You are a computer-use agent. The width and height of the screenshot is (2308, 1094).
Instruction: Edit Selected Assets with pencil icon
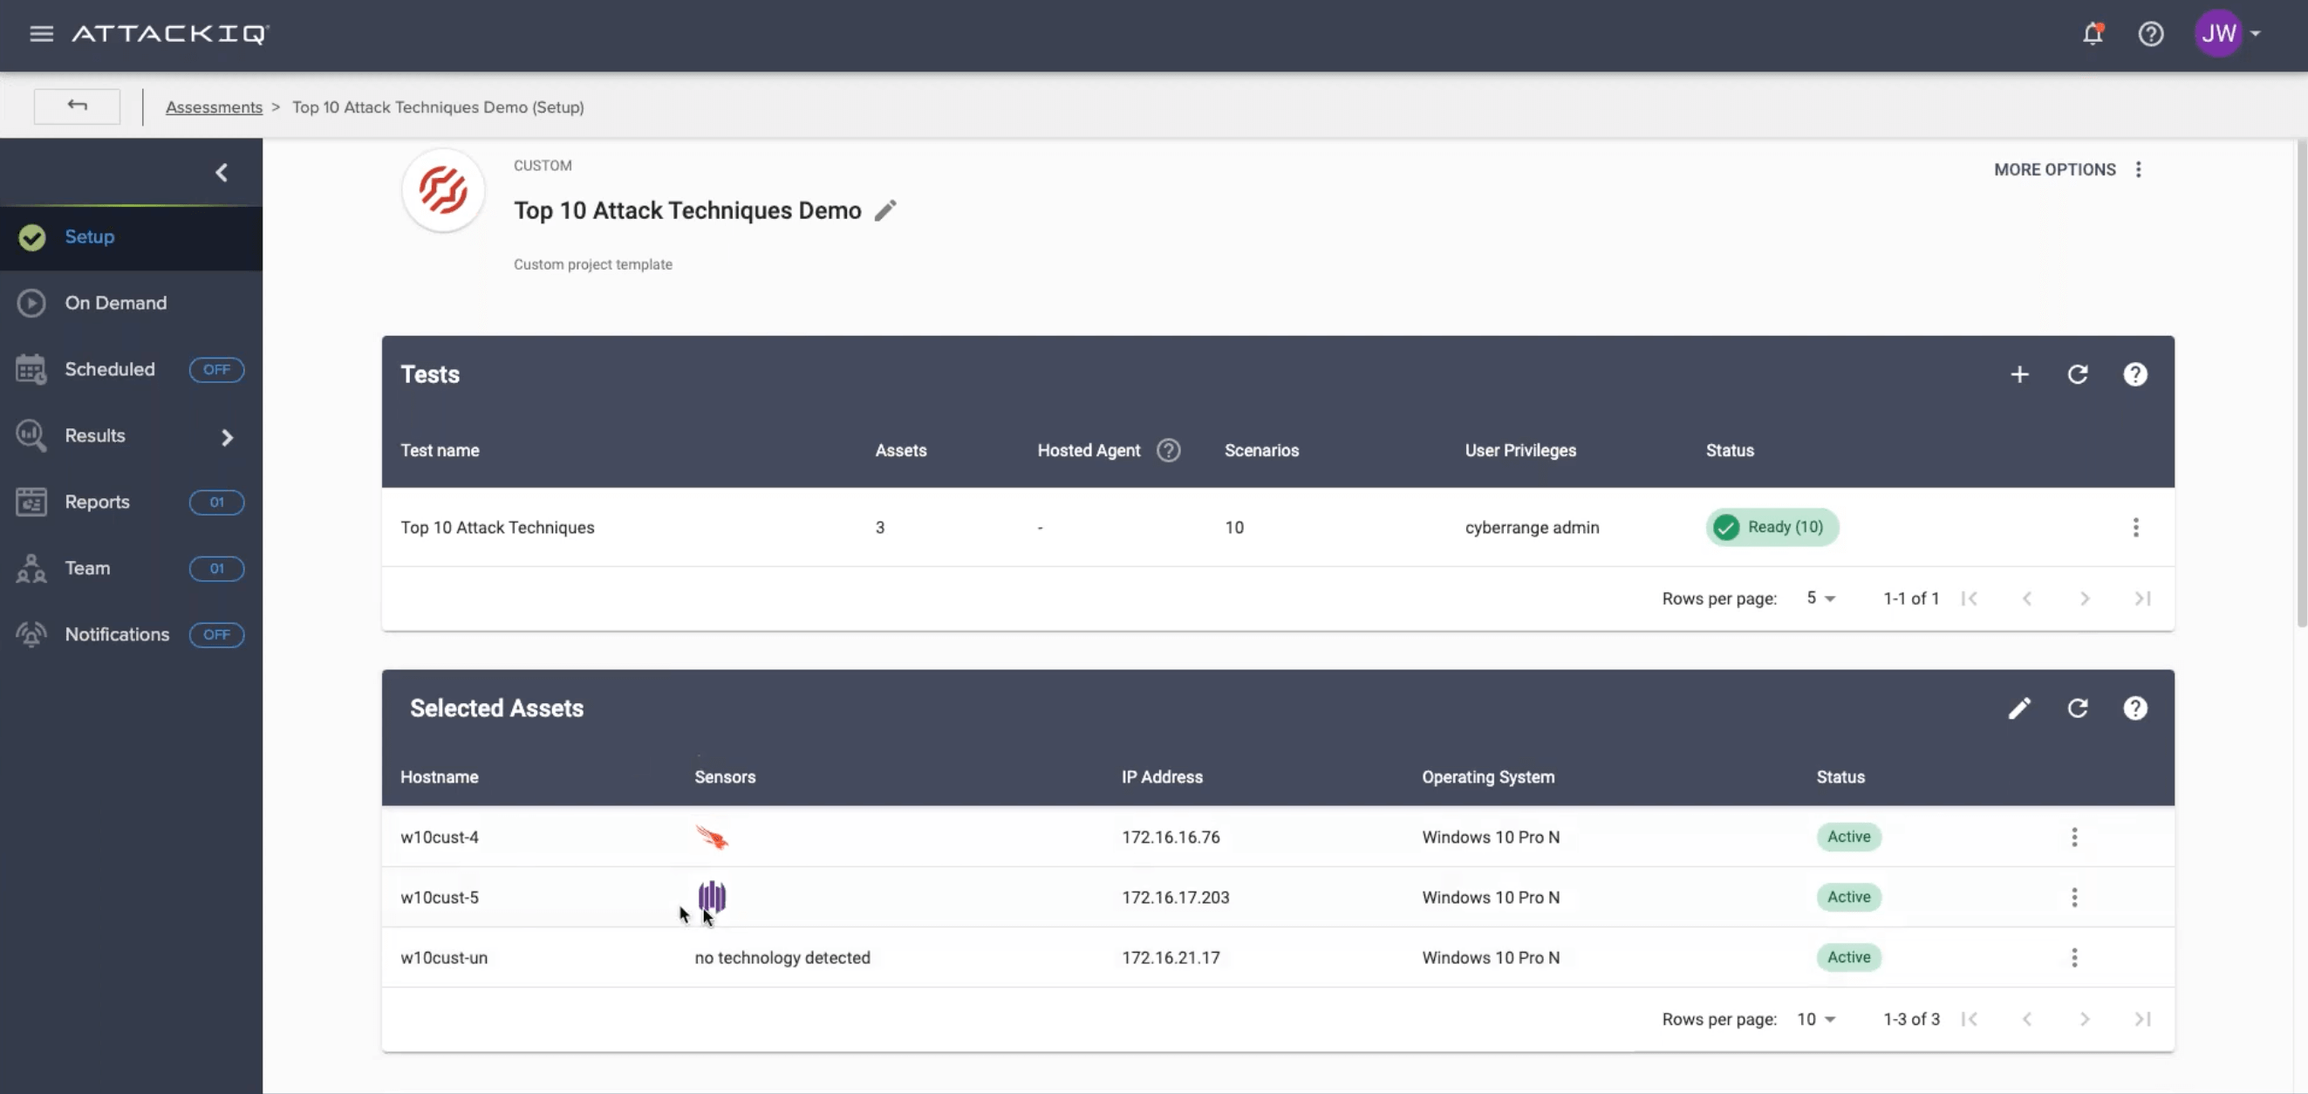tap(2019, 708)
